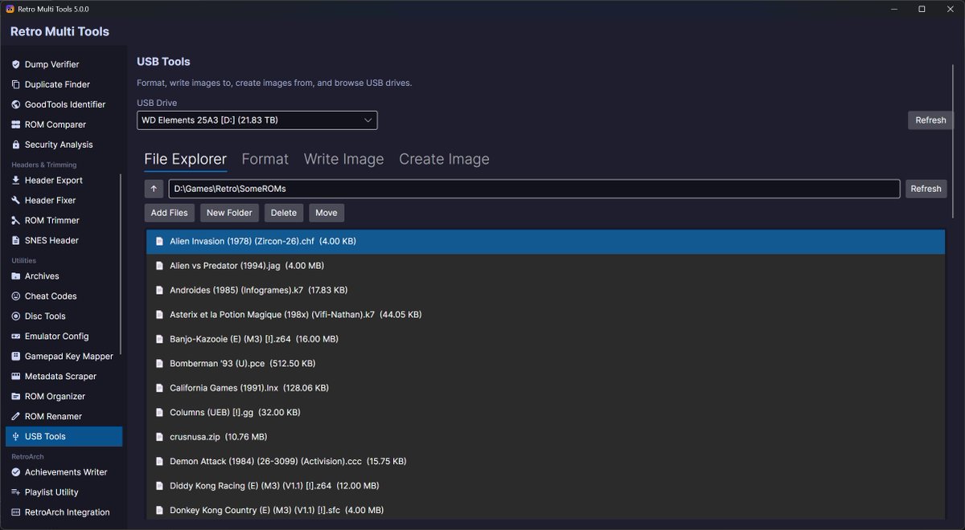Viewport: 965px width, 530px height.
Task: Open ROM Trimmer
Action: pyautogui.click(x=62, y=220)
